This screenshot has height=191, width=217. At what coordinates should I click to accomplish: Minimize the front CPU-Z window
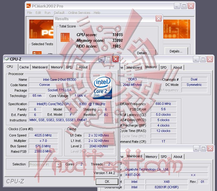pos(102,59)
